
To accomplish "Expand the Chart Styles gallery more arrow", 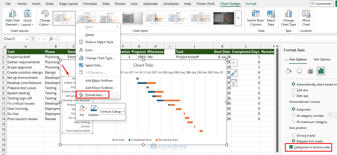I will [238, 18].
